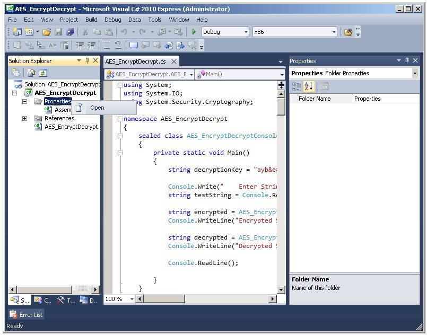Click the Alphabetical sort icon in Properties
The image size is (427, 336).
click(x=309, y=86)
